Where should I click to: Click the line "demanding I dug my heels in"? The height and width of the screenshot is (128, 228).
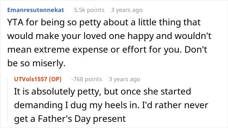pos(77,105)
